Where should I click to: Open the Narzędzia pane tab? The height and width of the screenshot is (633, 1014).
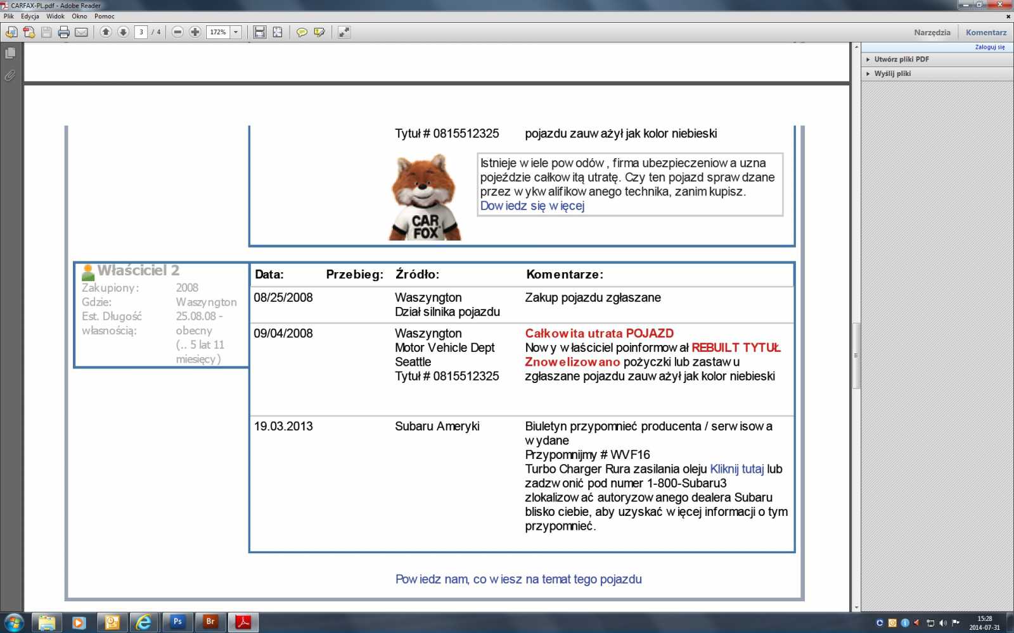coord(932,32)
